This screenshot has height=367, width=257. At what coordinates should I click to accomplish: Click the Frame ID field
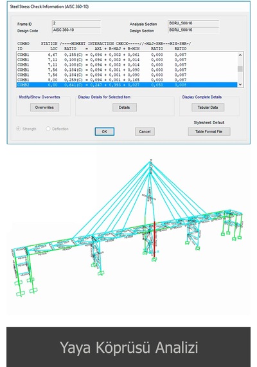click(x=76, y=23)
